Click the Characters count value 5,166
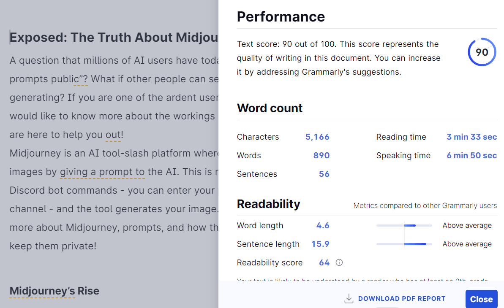The height and width of the screenshot is (308, 504). coord(317,137)
